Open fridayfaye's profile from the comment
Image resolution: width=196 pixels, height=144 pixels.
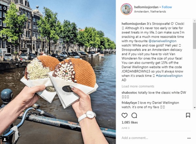[129, 103]
